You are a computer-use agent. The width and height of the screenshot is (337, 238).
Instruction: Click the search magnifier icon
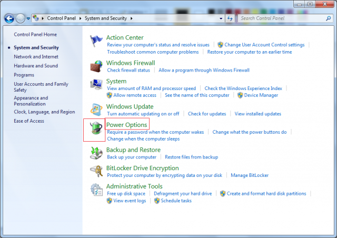(x=328, y=18)
